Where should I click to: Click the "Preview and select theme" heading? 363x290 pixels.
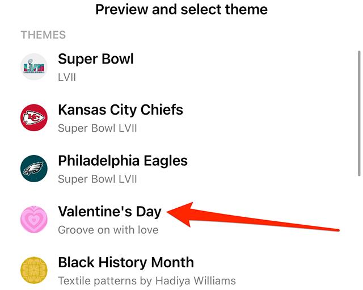(x=181, y=10)
